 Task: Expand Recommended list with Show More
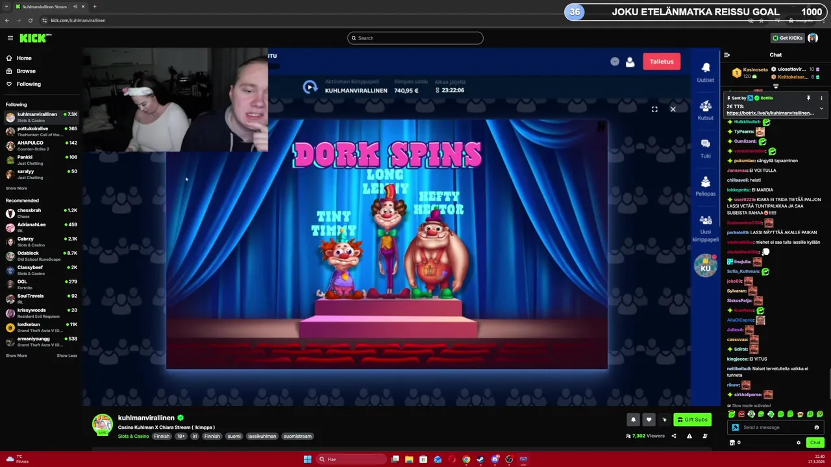click(x=16, y=355)
